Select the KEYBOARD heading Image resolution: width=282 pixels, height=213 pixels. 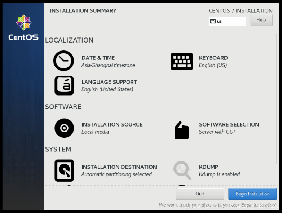coord(213,58)
